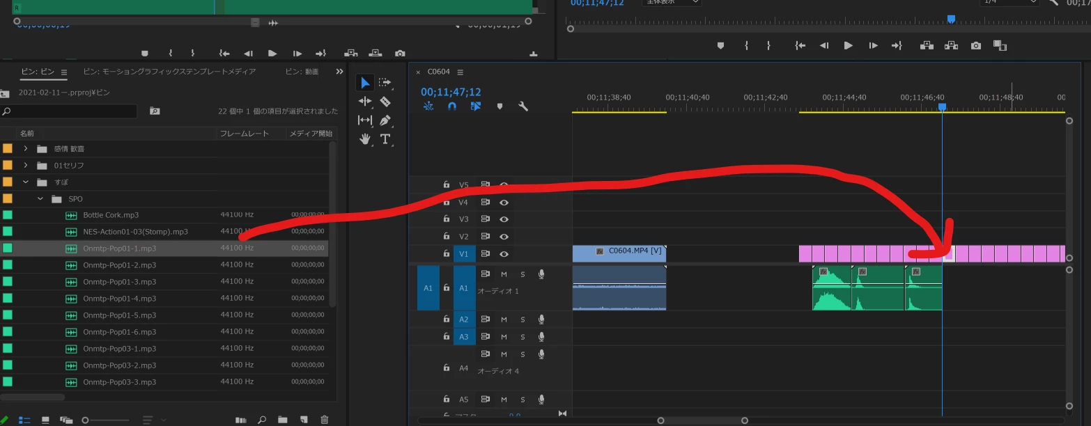This screenshot has height=426, width=1091.
Task: Hide the V2 track with eye icon
Action: pos(504,237)
